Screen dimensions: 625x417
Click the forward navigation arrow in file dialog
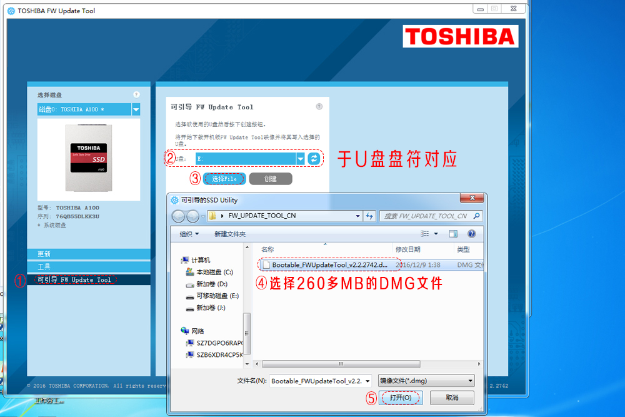pos(193,216)
